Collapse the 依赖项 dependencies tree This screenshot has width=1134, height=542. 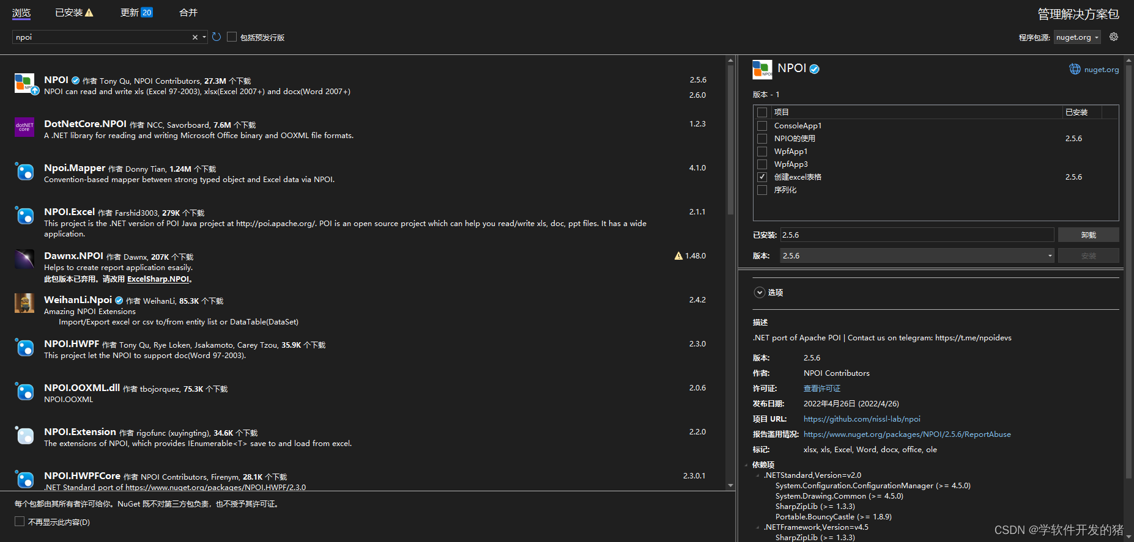pyautogui.click(x=746, y=465)
